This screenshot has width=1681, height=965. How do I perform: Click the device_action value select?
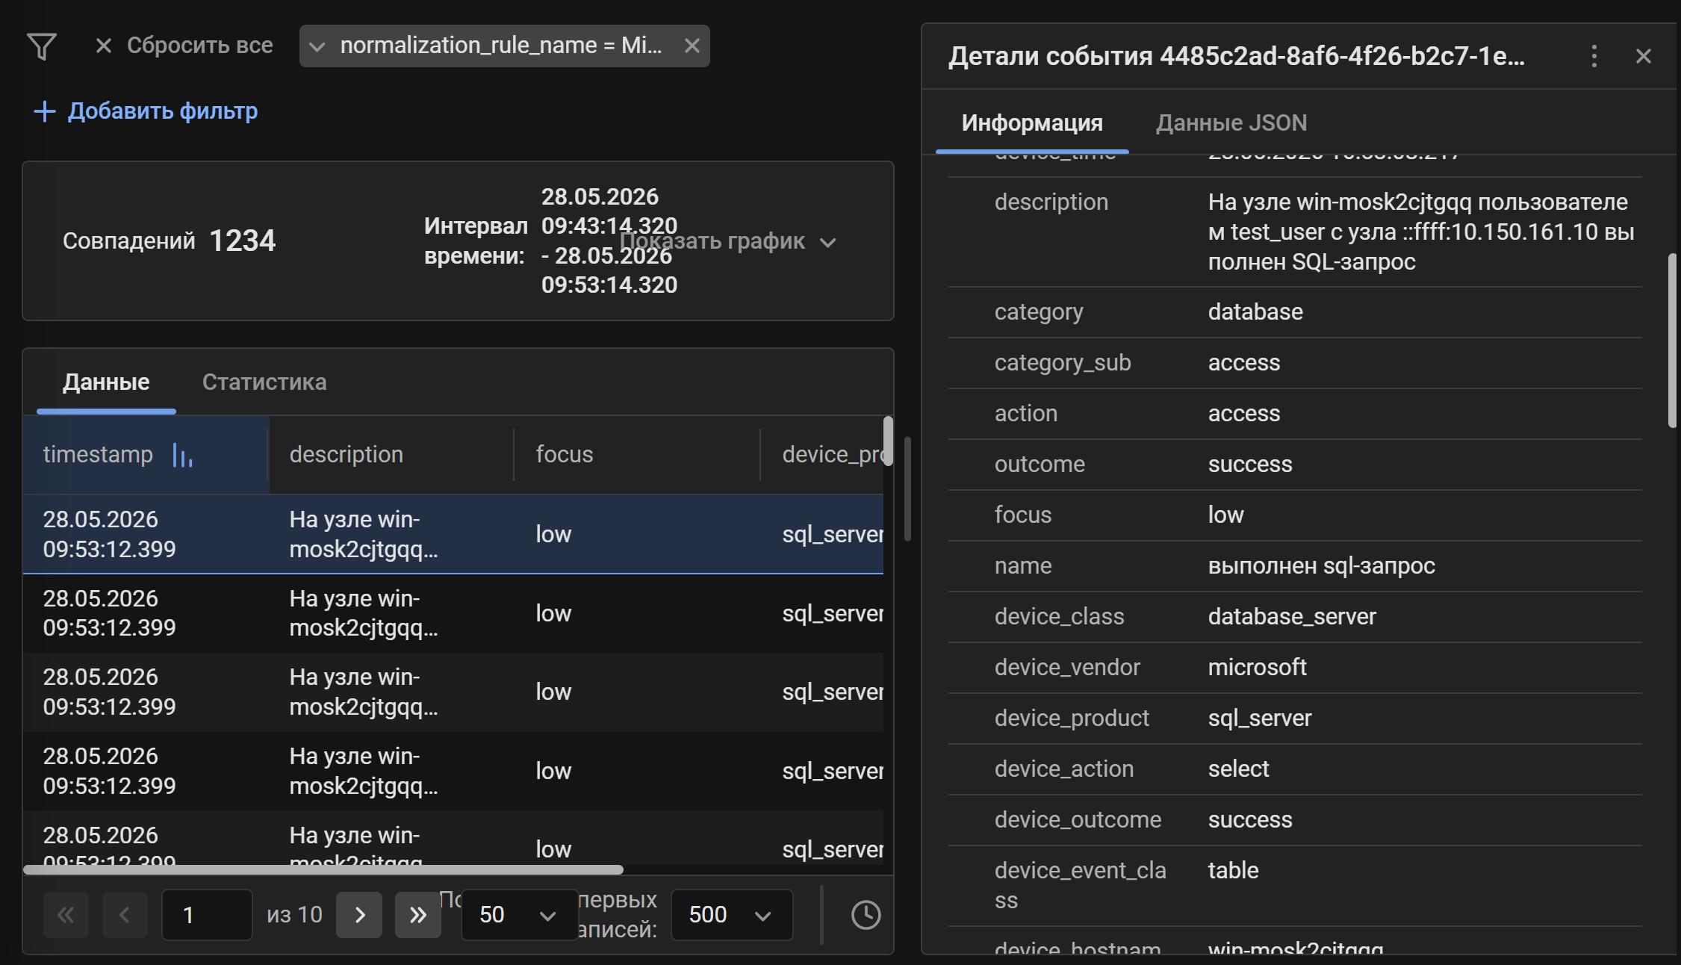click(1239, 769)
